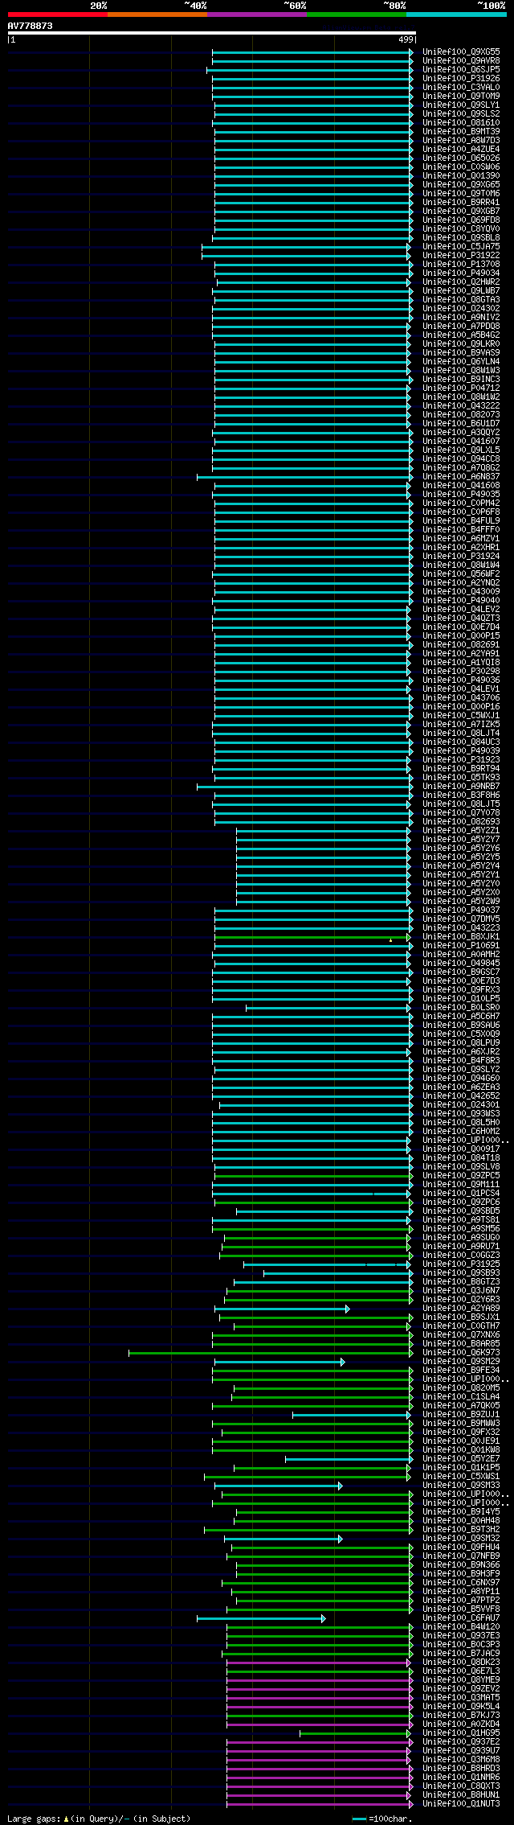Click UniRef100_P10691 label

point(461,946)
